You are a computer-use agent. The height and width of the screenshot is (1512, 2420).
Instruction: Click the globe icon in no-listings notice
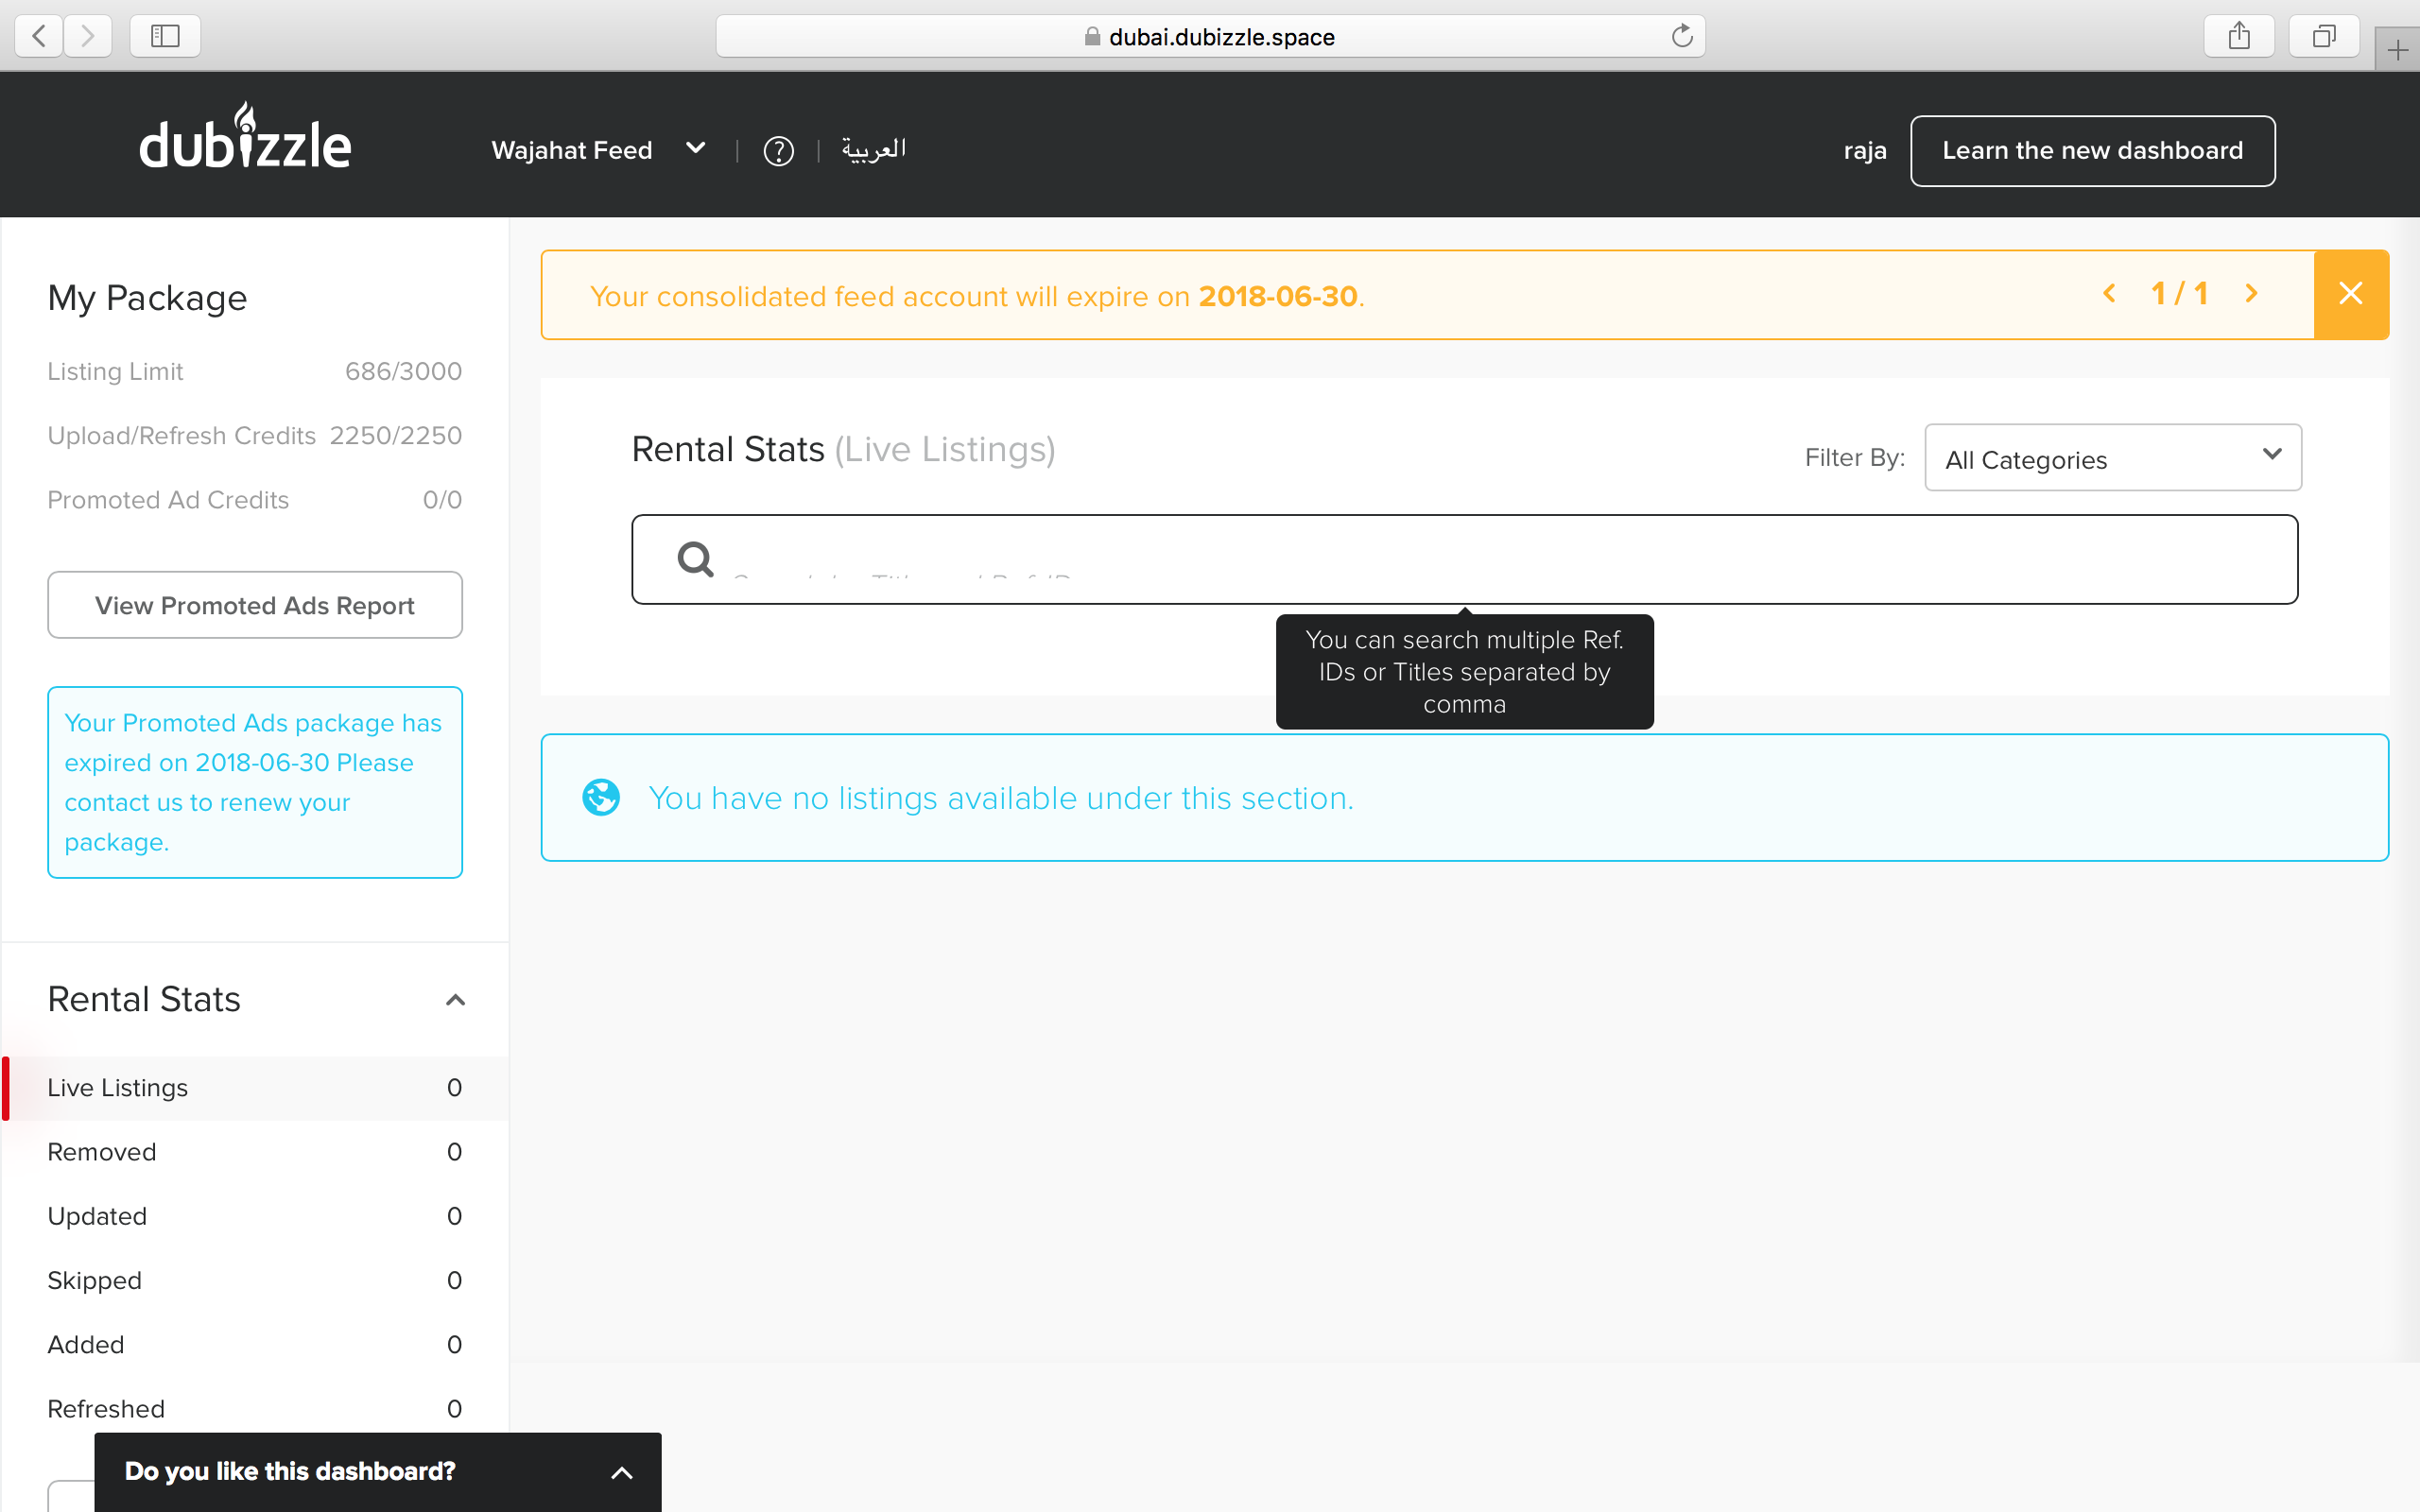(601, 797)
